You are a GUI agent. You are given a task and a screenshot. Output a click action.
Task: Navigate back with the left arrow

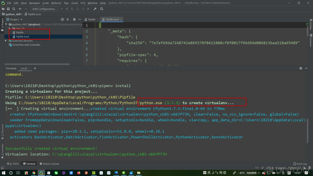pos(20,9)
